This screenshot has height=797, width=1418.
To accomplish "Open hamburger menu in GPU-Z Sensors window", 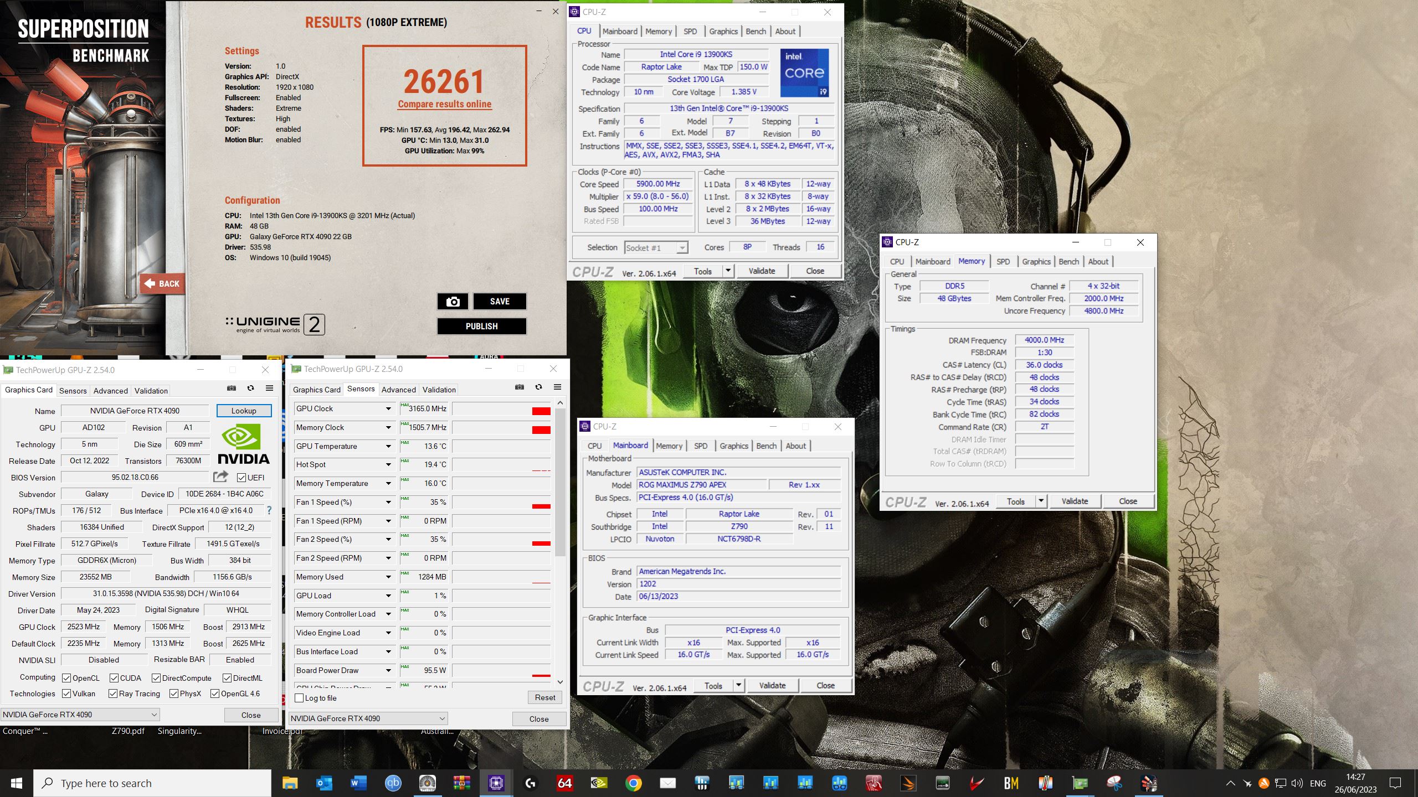I will pos(557,387).
